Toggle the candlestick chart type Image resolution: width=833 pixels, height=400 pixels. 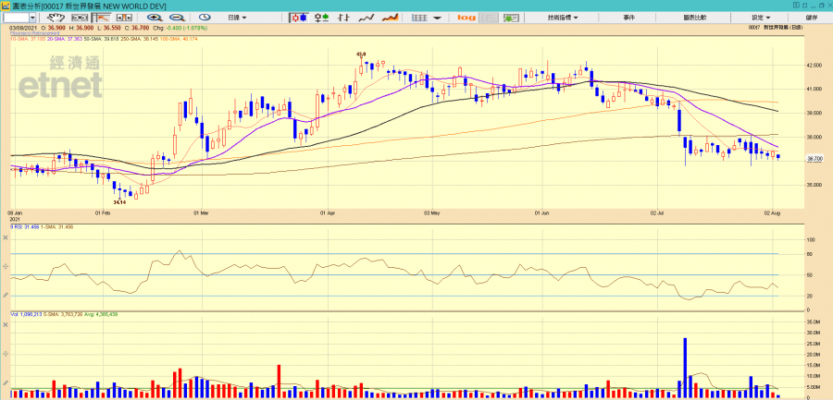click(x=299, y=18)
